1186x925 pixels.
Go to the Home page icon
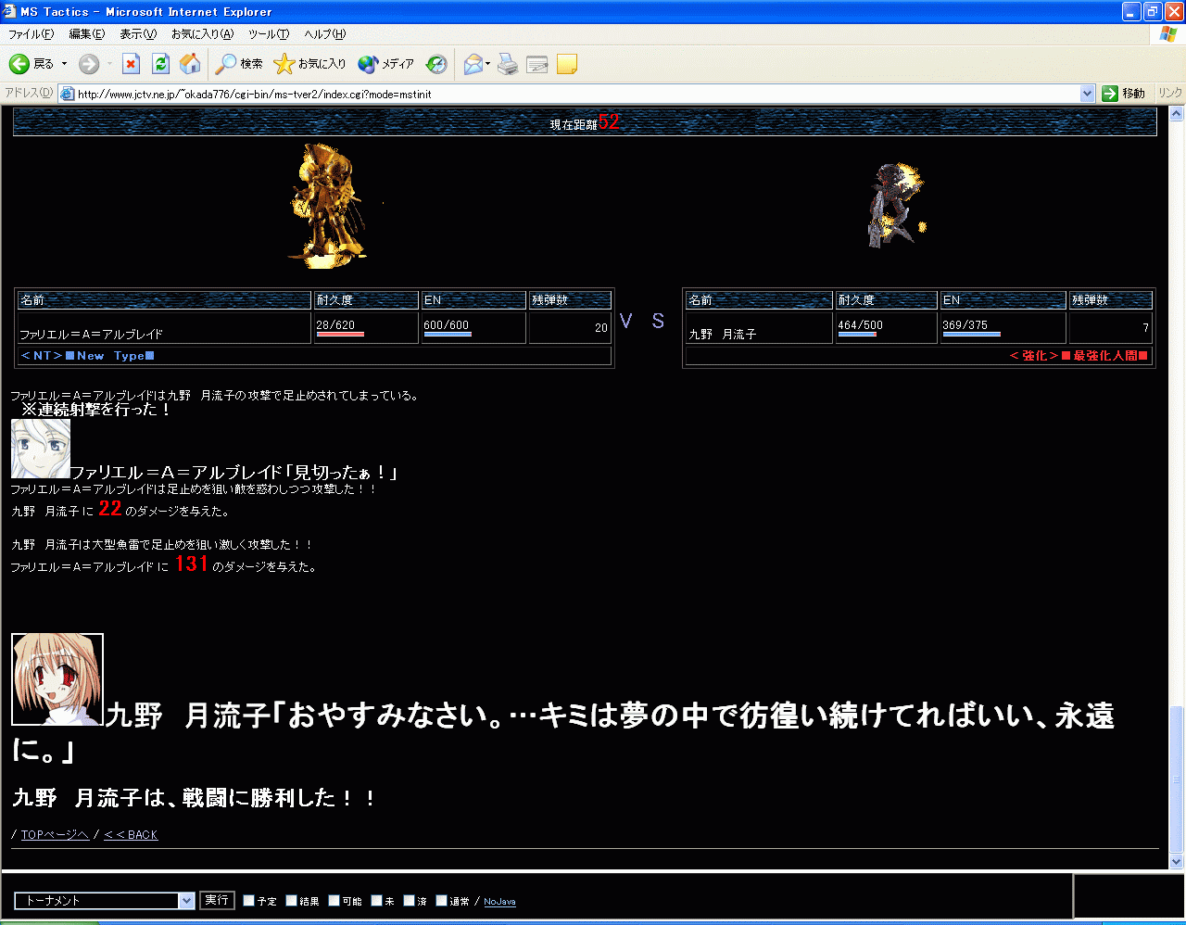[190, 64]
